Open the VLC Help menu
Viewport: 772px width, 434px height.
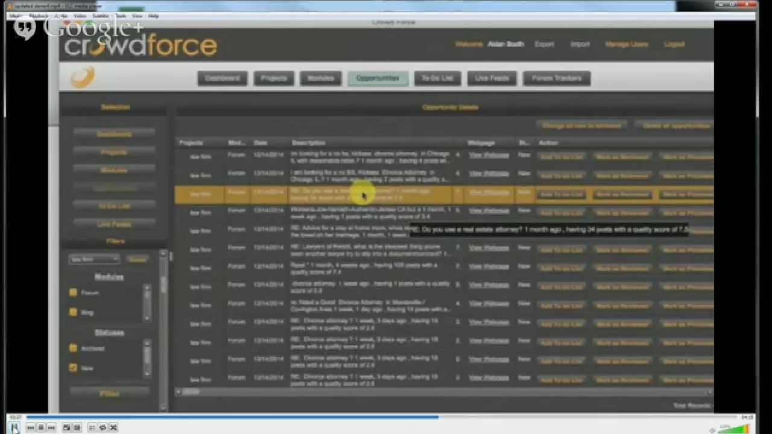pos(153,16)
